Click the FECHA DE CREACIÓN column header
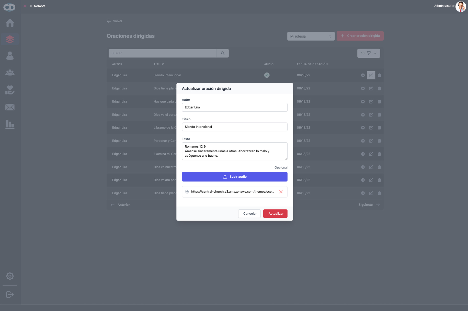 click(x=312, y=64)
